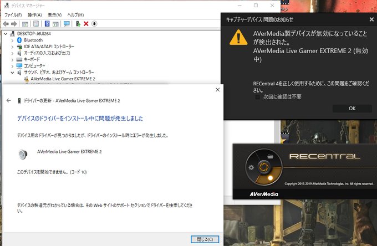Open the Properties toolbar icon in Device Manager
The image size is (377, 246).
[36, 24]
